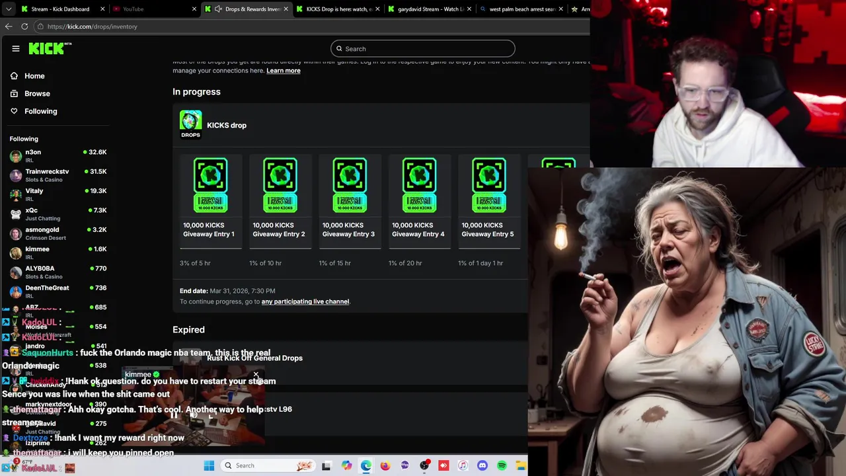Open the purple chat bubble app on taskbar
Viewport: 846px width, 476px height.
point(404,466)
